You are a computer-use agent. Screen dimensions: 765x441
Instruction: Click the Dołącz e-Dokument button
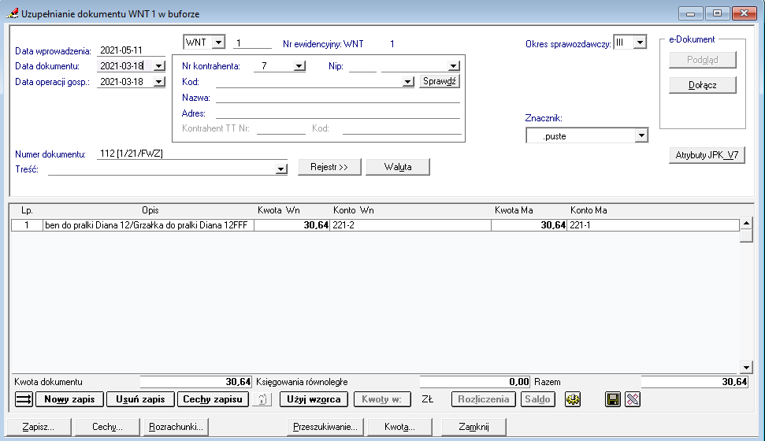(702, 85)
